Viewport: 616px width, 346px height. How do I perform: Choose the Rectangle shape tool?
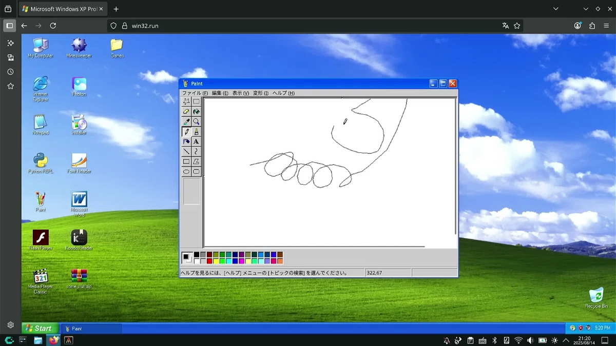pyautogui.click(x=186, y=161)
